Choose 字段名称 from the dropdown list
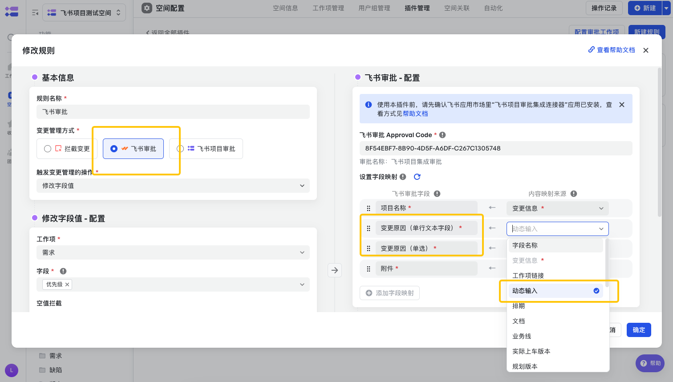 pyautogui.click(x=556, y=245)
